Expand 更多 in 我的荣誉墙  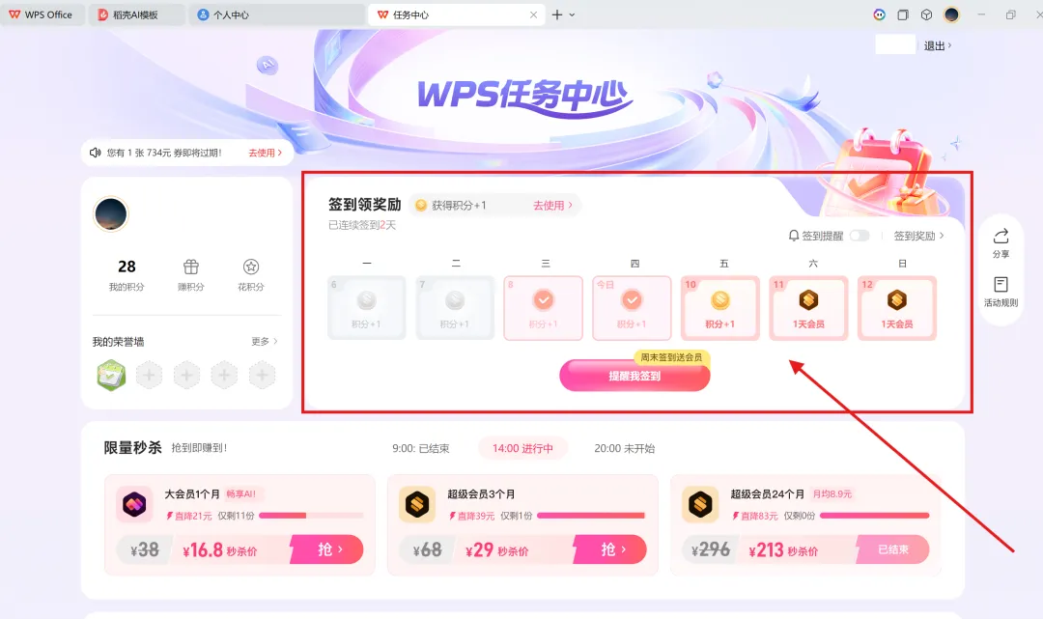[x=264, y=341]
